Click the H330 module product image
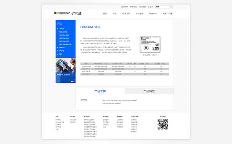This screenshot has width=232, height=144. pos(150,45)
